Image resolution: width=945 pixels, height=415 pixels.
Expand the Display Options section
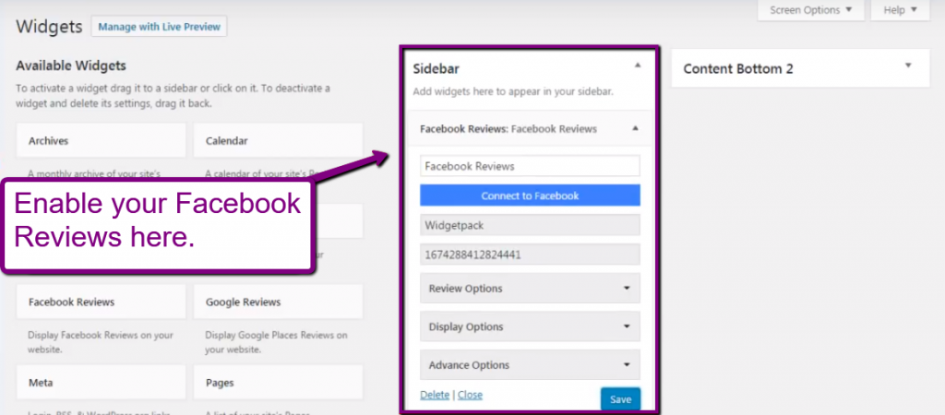(530, 326)
